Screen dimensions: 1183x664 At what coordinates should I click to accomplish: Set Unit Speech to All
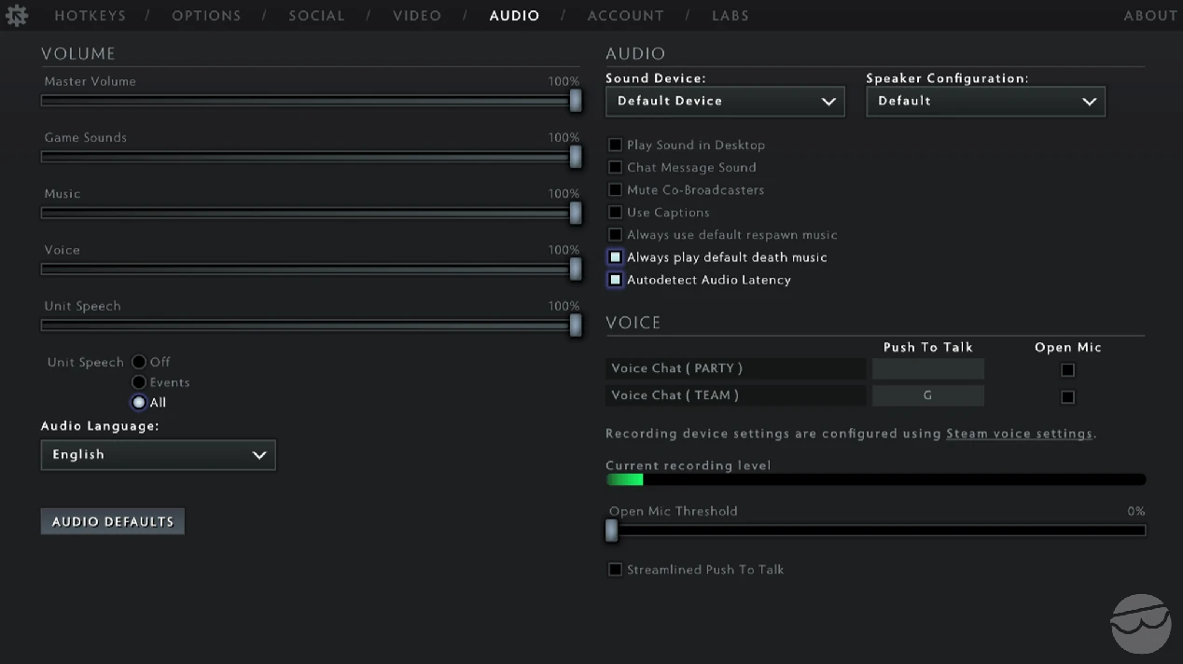(x=139, y=403)
